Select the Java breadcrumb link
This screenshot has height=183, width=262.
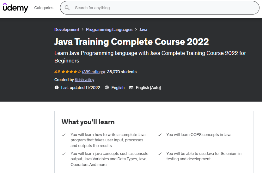point(143,29)
